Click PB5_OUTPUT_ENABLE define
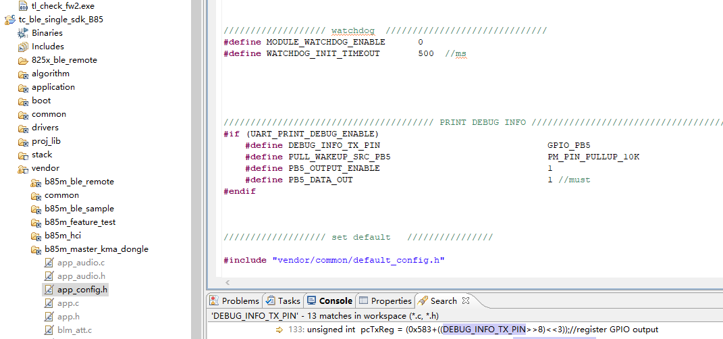723x339 pixels. (x=334, y=168)
